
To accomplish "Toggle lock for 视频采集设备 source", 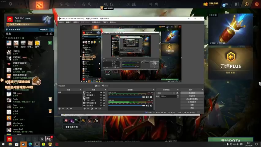I will coord(104,103).
